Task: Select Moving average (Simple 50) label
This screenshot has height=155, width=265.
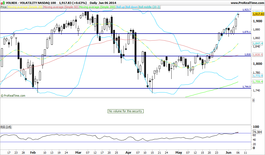Action: coord(61,7)
